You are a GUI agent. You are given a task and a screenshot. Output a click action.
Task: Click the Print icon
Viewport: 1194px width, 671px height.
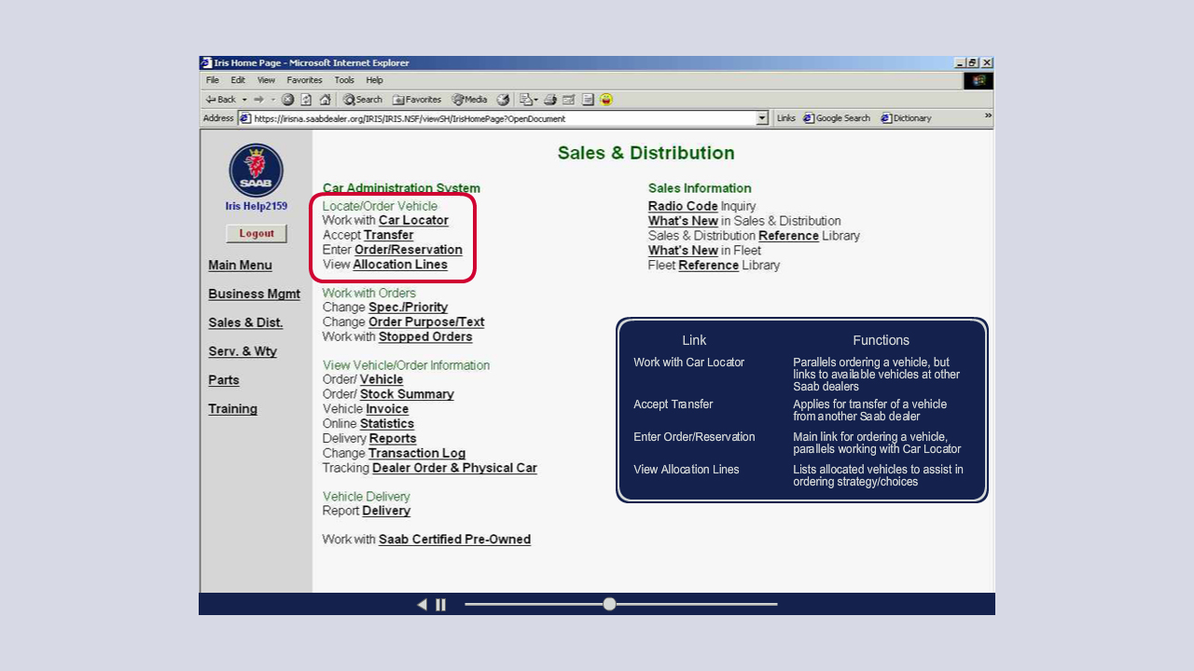549,100
